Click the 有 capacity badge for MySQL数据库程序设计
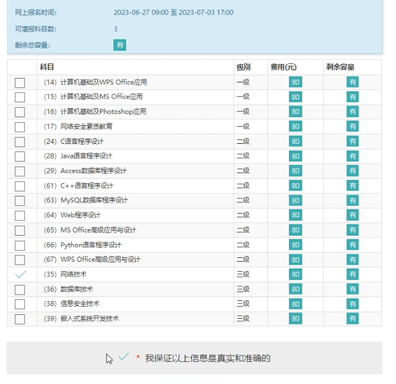 352,200
